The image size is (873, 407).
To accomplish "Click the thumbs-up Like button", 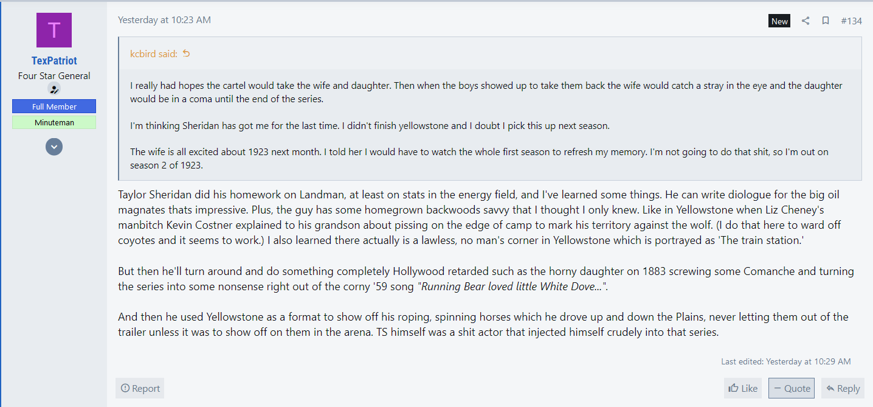I will (743, 388).
